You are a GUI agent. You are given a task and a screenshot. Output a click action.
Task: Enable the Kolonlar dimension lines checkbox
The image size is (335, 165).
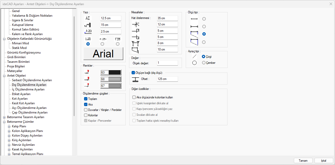86,115
